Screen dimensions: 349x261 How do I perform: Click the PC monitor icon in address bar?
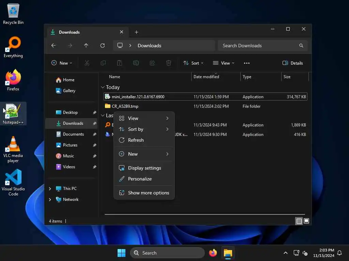120,46
